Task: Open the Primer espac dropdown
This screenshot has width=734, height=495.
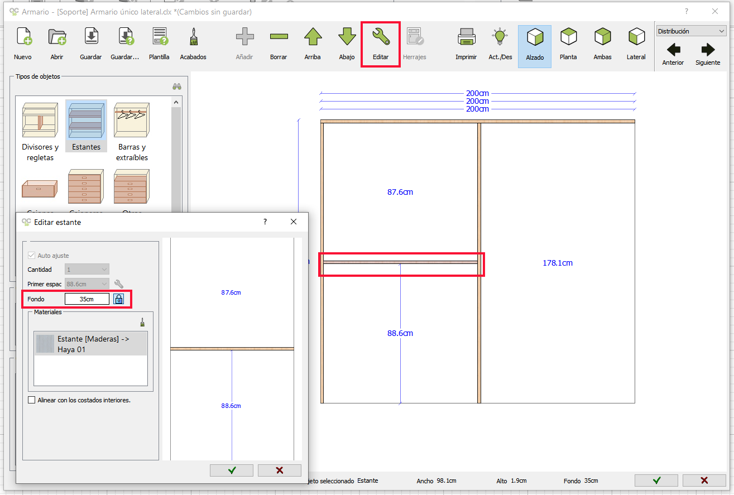Action: click(x=87, y=284)
